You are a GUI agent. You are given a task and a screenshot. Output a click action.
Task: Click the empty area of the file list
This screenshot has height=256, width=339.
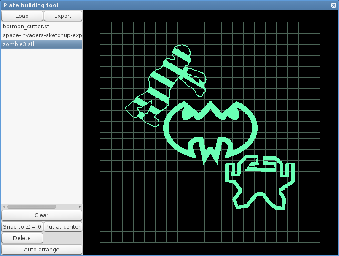click(42, 127)
